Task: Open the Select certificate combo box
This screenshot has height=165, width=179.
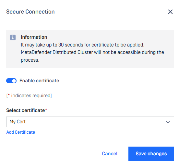Action: click(x=90, y=122)
